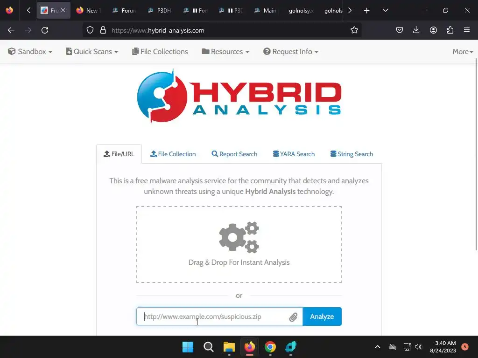Click the teal app icon on the taskbar

pyautogui.click(x=291, y=347)
